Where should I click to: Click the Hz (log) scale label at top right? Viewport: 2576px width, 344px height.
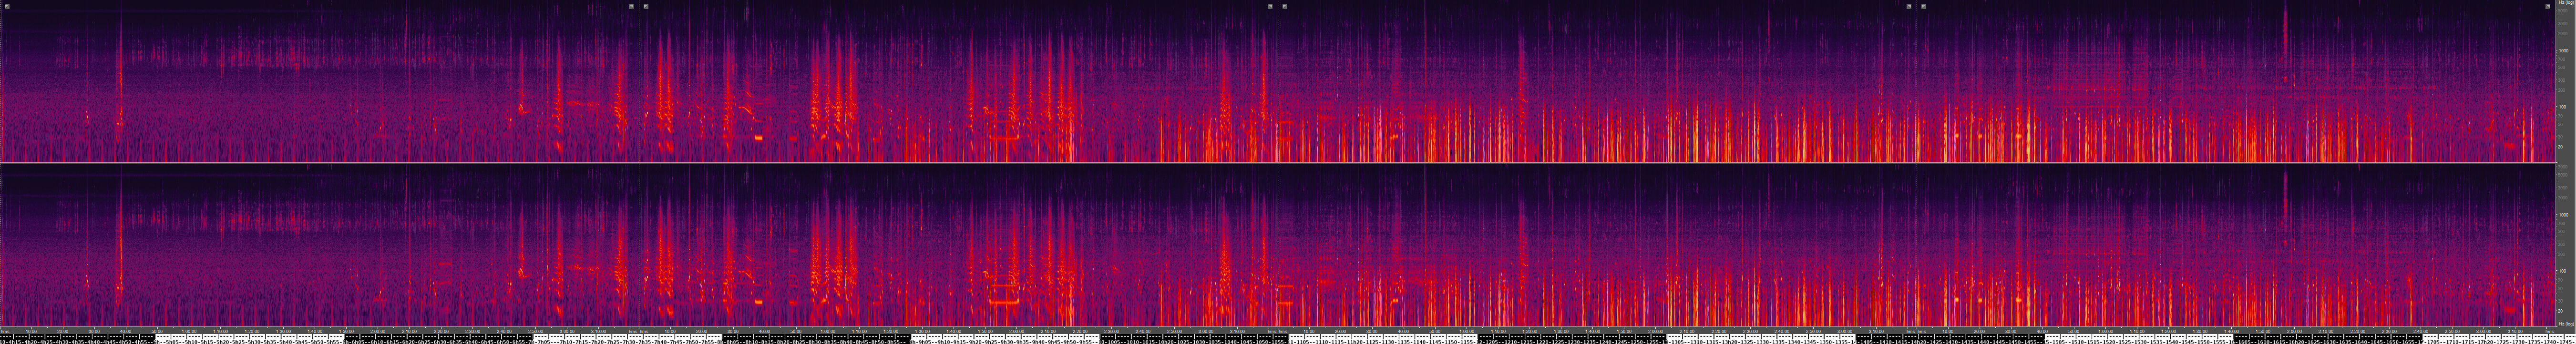click(2565, 4)
